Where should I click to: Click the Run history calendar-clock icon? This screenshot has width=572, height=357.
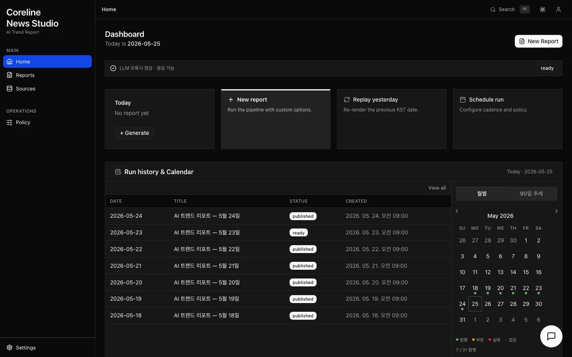click(x=118, y=172)
